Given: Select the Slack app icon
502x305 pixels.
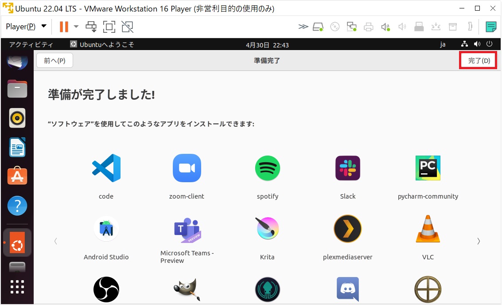Looking at the screenshot, I should (x=348, y=168).
